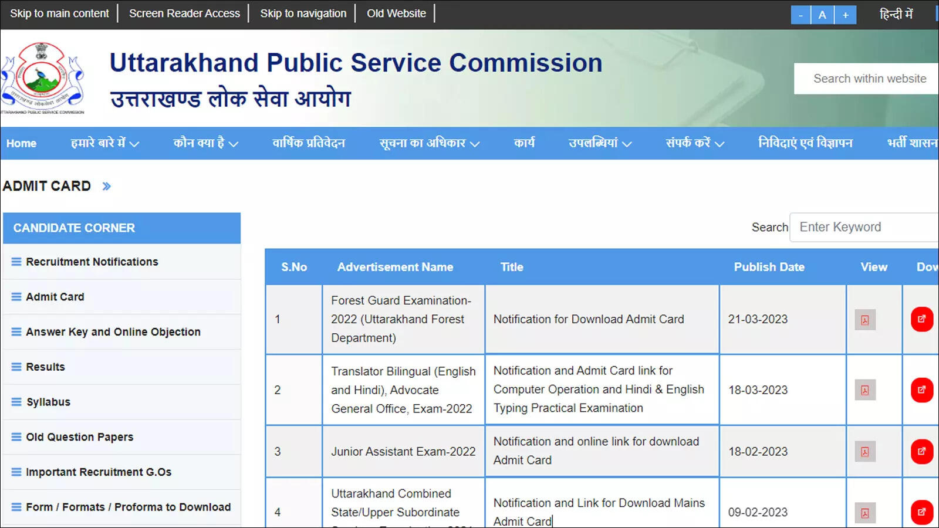This screenshot has height=528, width=939.
Task: Click the publish date 18-03-2023
Action: pyautogui.click(x=758, y=390)
